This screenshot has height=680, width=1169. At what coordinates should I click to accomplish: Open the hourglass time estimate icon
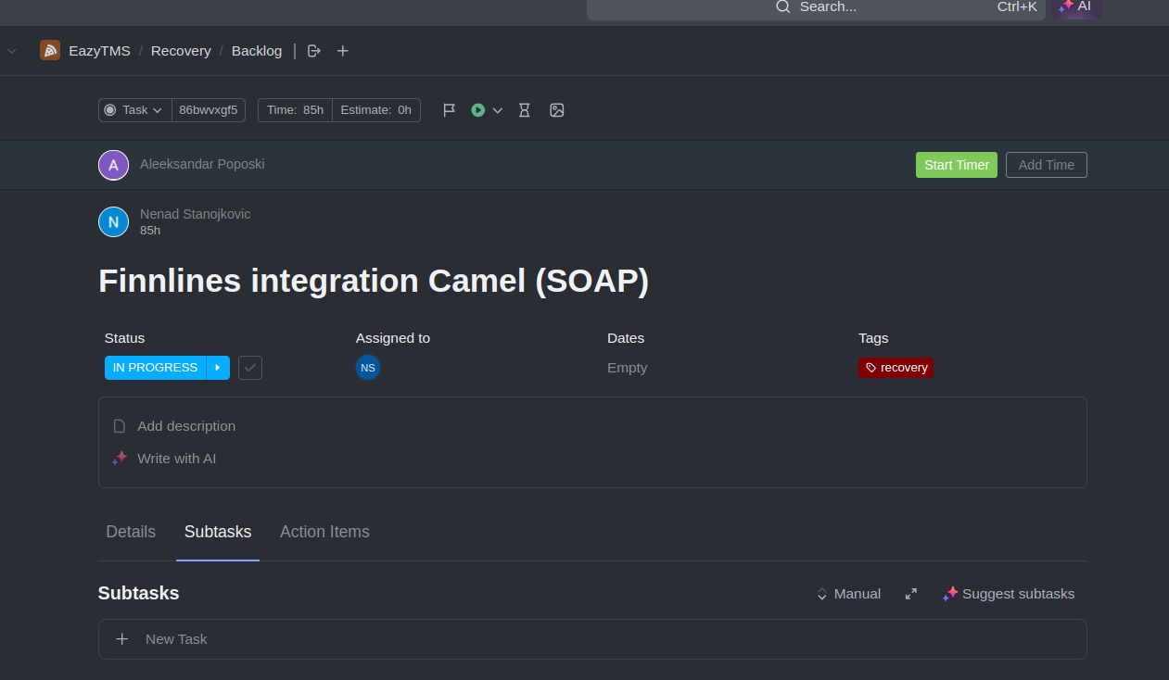525,110
